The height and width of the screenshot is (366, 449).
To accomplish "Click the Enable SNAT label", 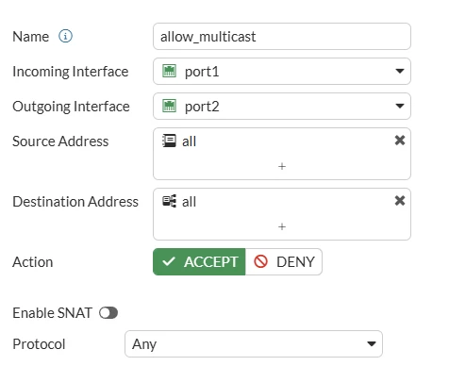I will pyautogui.click(x=52, y=313).
